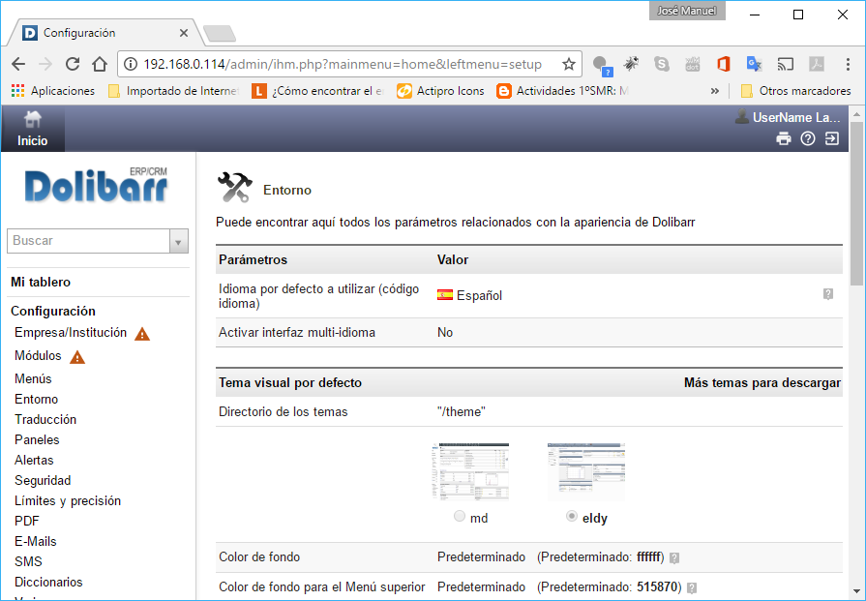Click the Más temas para descargar link
The image size is (866, 601).
click(x=761, y=382)
